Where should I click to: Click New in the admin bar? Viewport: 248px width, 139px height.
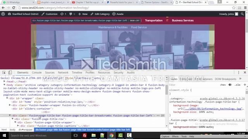point(83,14)
